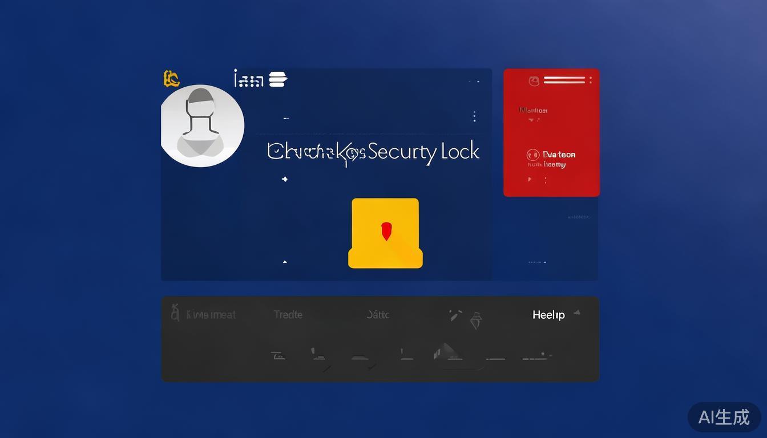Click the dim figure icon at bottom bar's left
This screenshot has height=438, width=767.
(x=175, y=313)
